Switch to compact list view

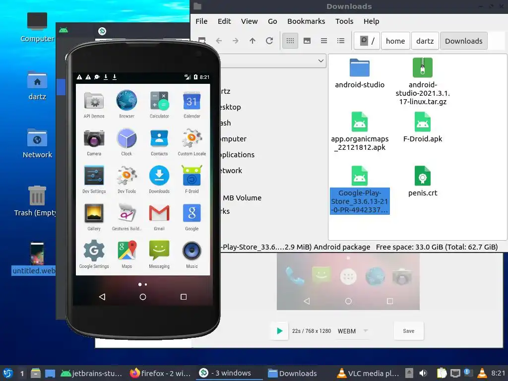tap(324, 41)
